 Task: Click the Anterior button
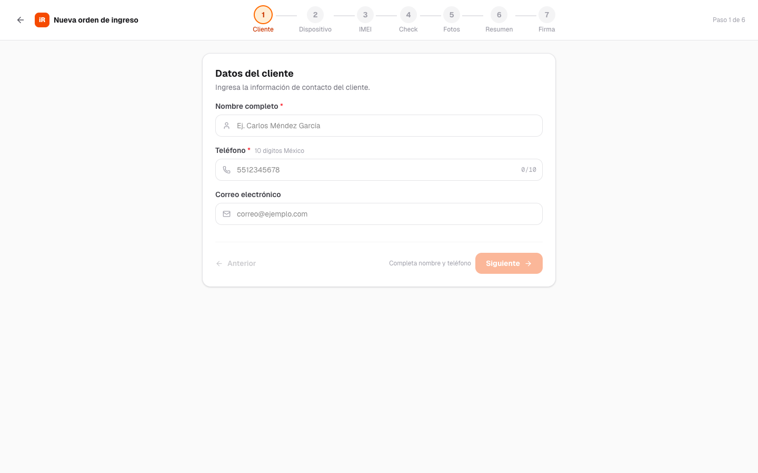point(236,263)
